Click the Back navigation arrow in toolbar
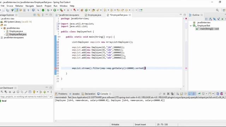 [126, 10]
